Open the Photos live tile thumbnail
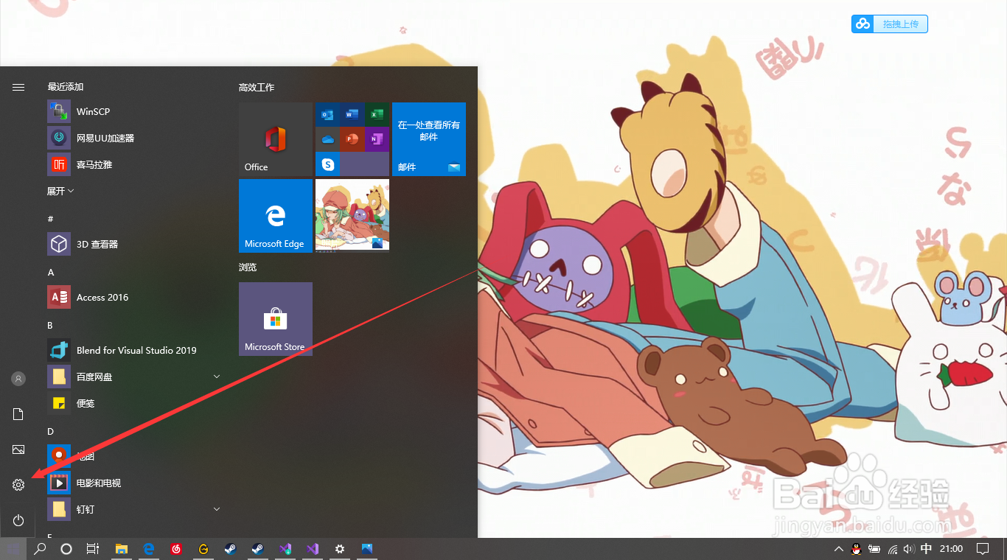 click(352, 215)
